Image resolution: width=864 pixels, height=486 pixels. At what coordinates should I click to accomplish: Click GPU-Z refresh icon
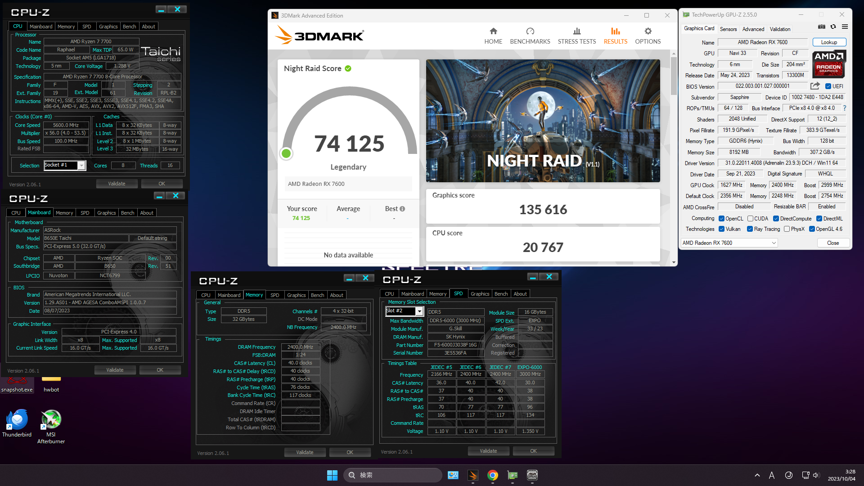point(833,27)
